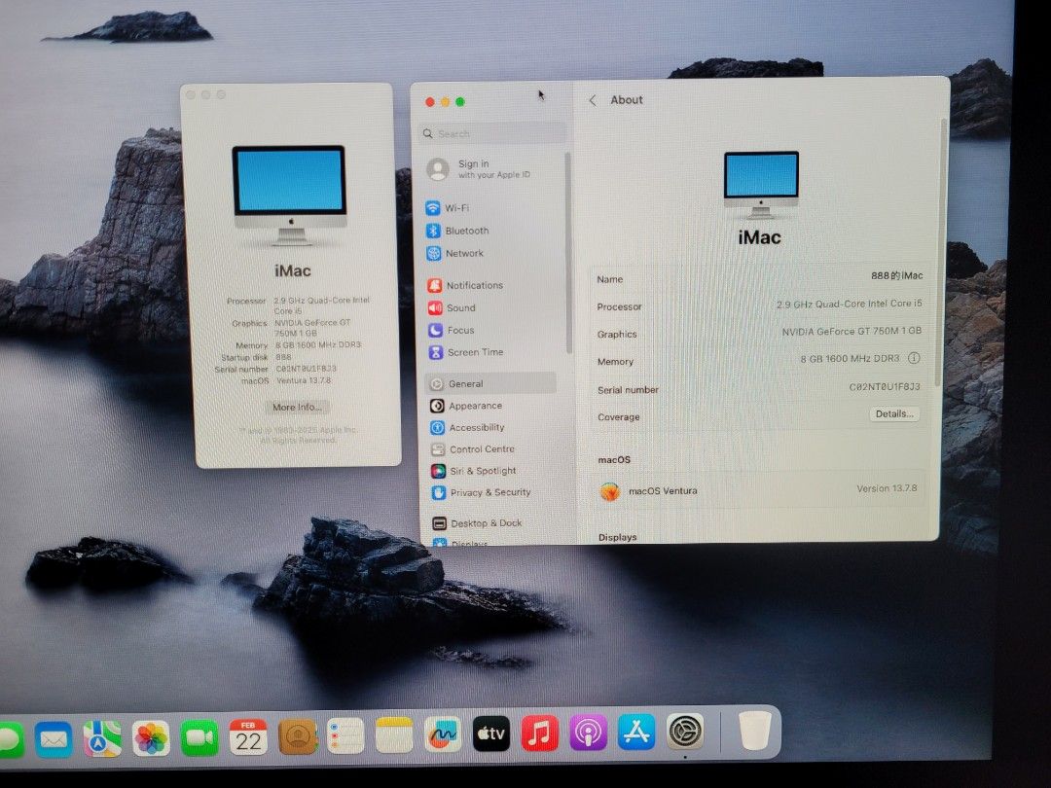This screenshot has width=1051, height=788.
Task: Click the Search field in System Settings
Action: click(492, 133)
